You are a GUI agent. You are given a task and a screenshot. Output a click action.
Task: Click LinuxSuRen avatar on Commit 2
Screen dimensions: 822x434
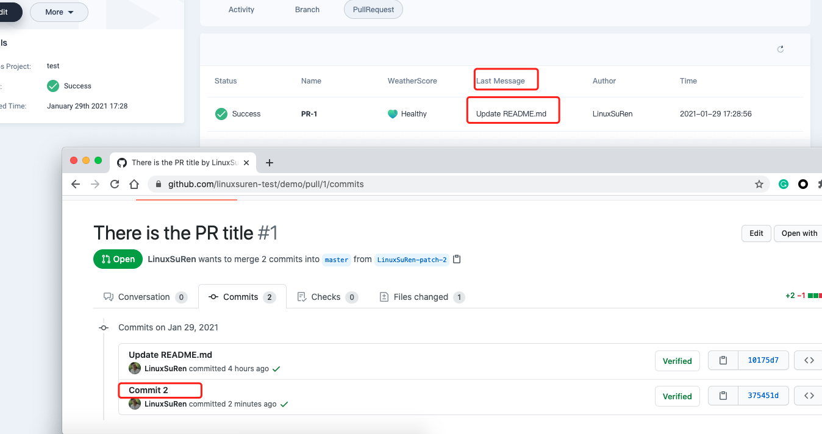click(135, 404)
